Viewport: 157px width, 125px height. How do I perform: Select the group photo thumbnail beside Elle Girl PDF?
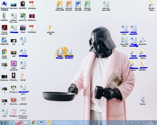23,29
